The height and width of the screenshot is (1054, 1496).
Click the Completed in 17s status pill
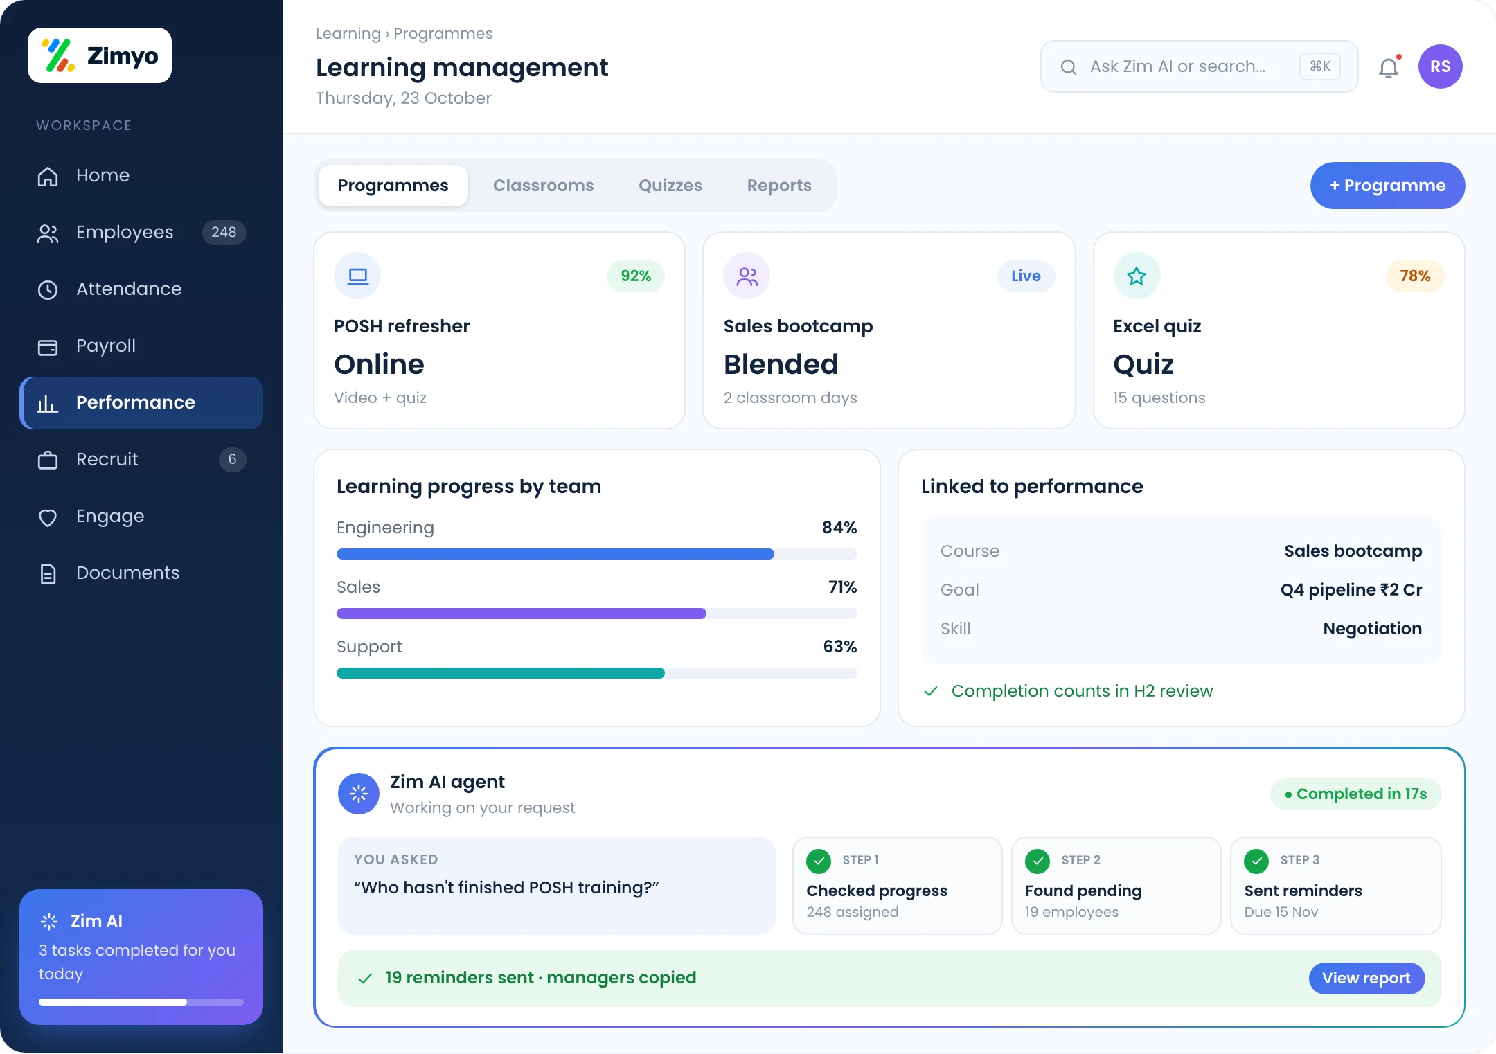click(1355, 794)
